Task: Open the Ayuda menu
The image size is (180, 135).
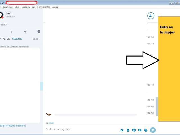Action: point(55,7)
